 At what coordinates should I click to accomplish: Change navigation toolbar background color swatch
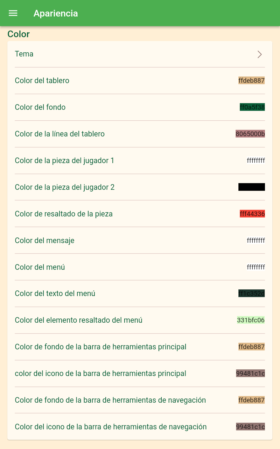click(x=251, y=400)
